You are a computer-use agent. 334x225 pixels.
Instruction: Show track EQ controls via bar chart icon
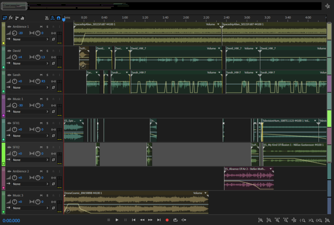click(x=22, y=18)
